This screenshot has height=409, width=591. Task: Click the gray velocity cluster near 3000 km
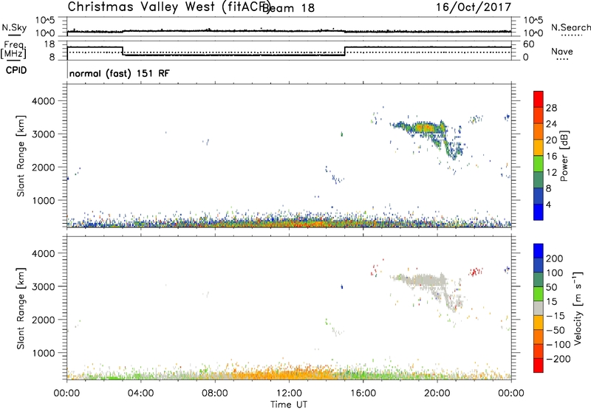tap(426, 281)
